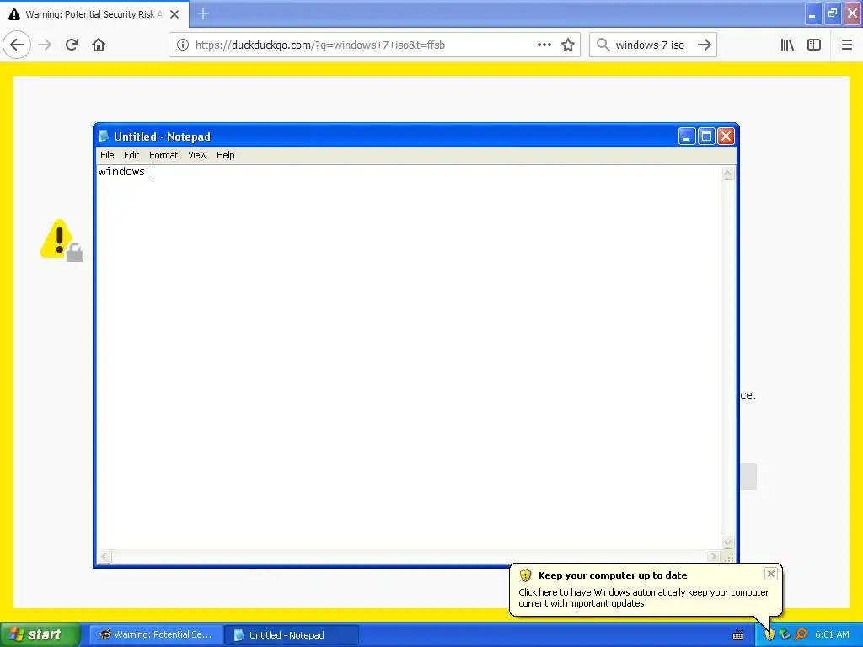Click the Firefox forward arrow
Screen dimensions: 863x647
[45, 45]
